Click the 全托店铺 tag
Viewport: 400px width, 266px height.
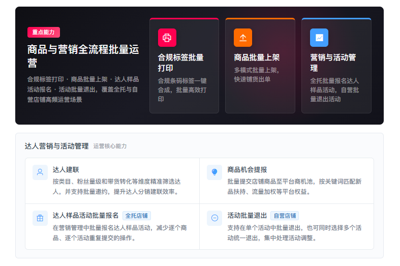click(x=137, y=216)
